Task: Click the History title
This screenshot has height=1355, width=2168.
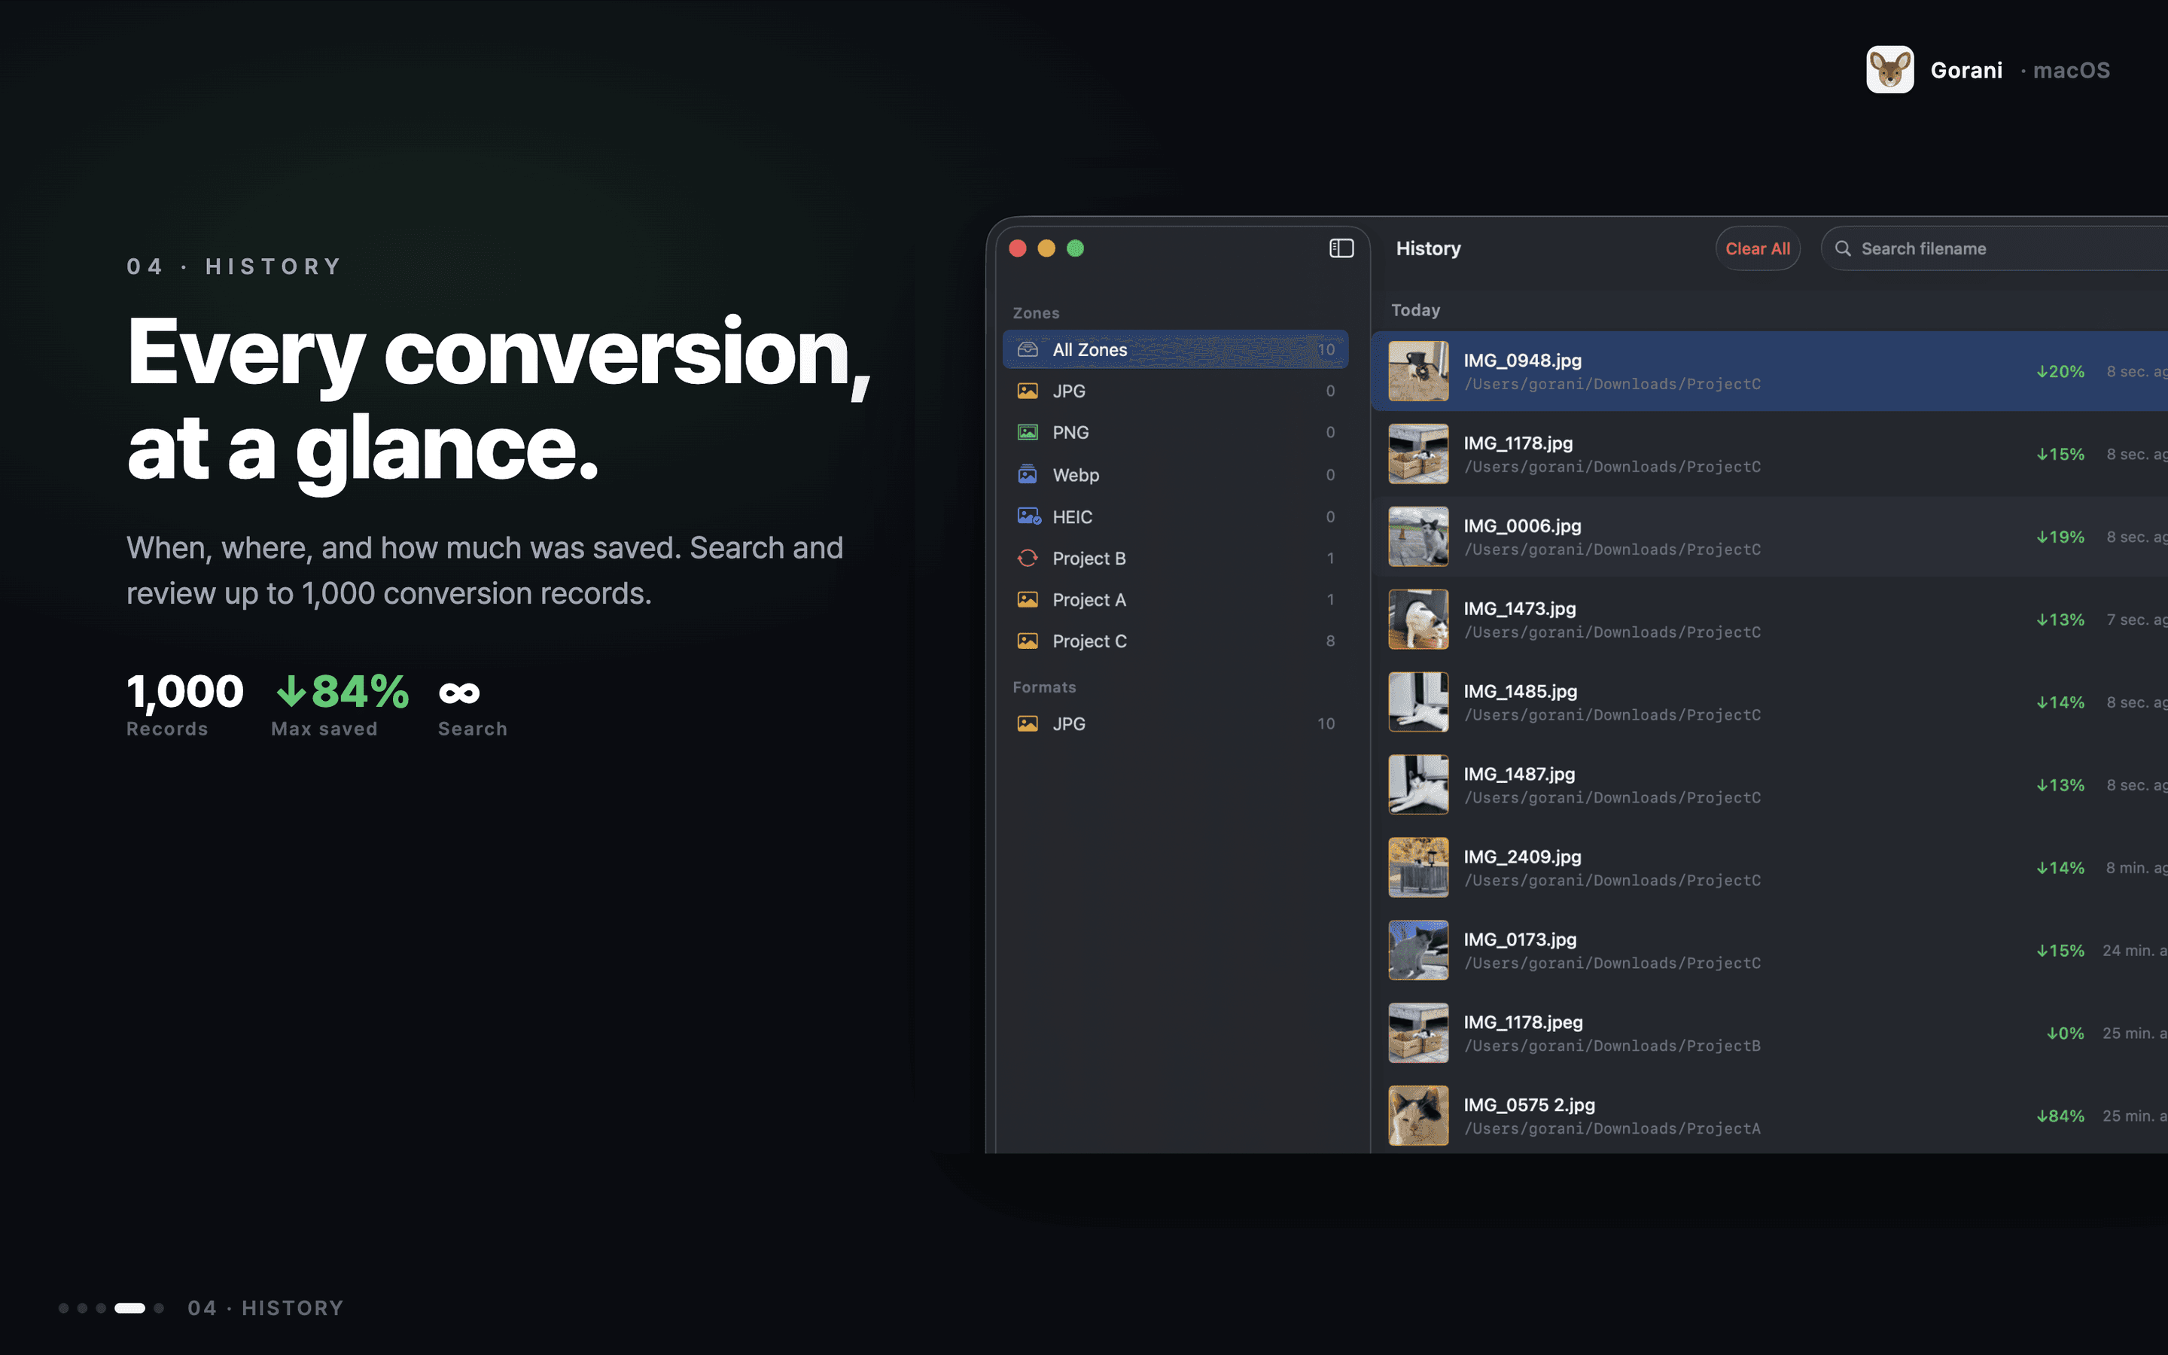Action: click(x=1428, y=248)
